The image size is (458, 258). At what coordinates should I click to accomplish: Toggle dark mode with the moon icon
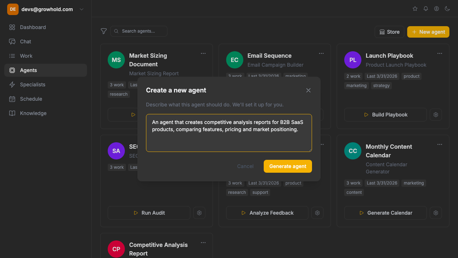coord(447,9)
